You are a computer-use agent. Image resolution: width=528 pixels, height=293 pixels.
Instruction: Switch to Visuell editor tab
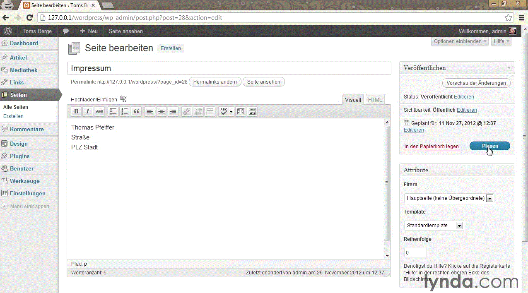click(x=353, y=100)
